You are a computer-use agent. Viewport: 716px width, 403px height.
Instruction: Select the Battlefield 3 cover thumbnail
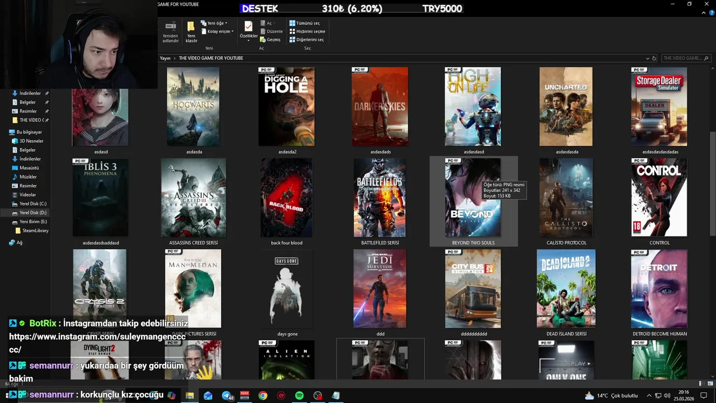(380, 198)
